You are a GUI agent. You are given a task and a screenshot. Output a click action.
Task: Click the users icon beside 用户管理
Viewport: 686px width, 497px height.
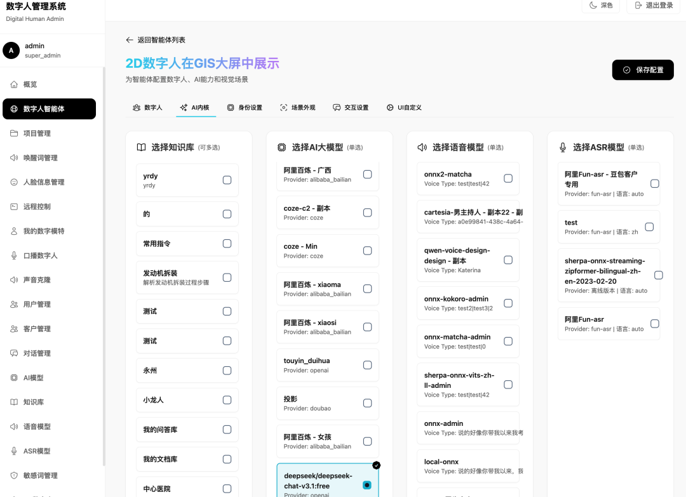click(x=14, y=304)
